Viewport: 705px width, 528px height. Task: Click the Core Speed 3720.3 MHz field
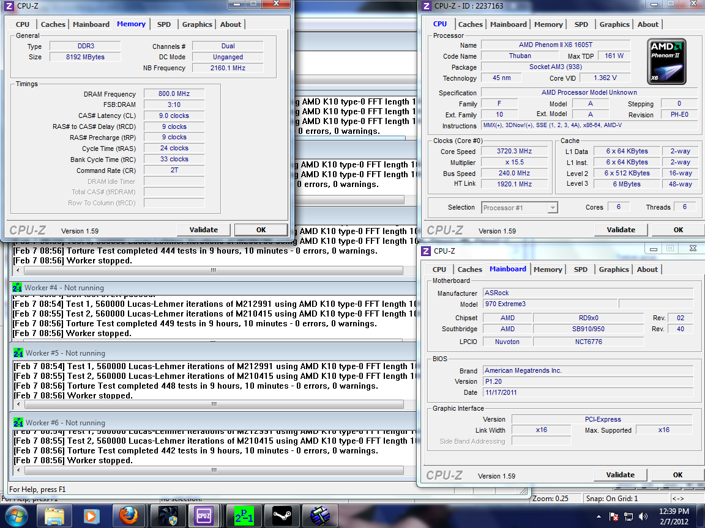(514, 152)
